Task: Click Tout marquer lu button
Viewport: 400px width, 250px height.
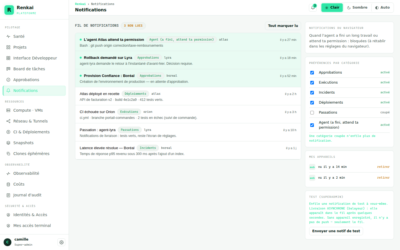Action: (283, 26)
